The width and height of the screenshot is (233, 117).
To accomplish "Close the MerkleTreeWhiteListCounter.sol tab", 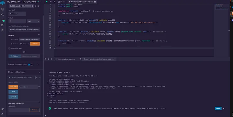I will [95, 2].
